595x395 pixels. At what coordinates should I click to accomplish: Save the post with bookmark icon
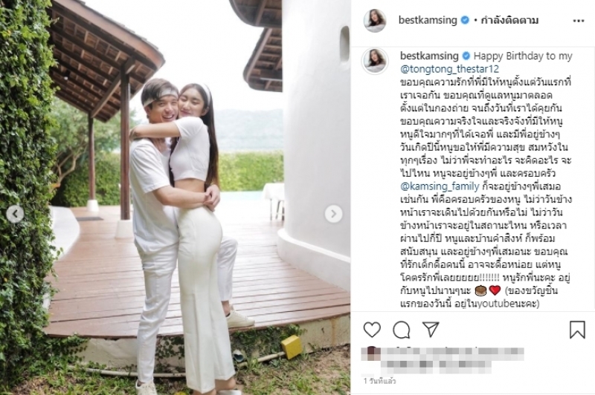[x=577, y=330]
